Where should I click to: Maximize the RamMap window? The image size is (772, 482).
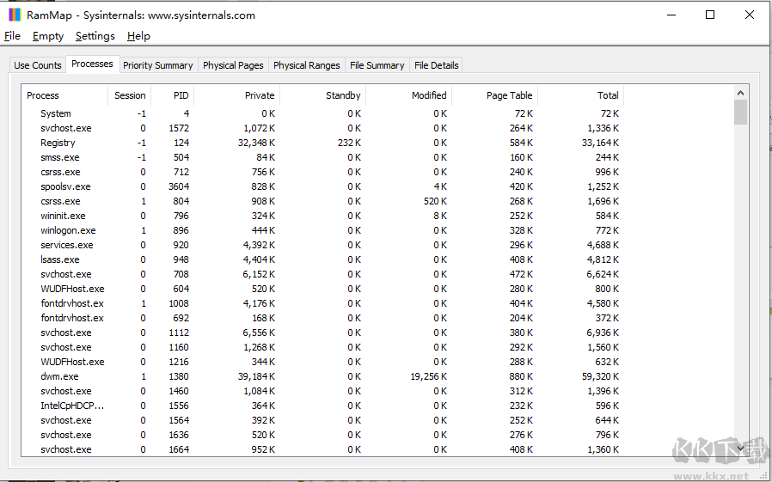[x=710, y=15]
